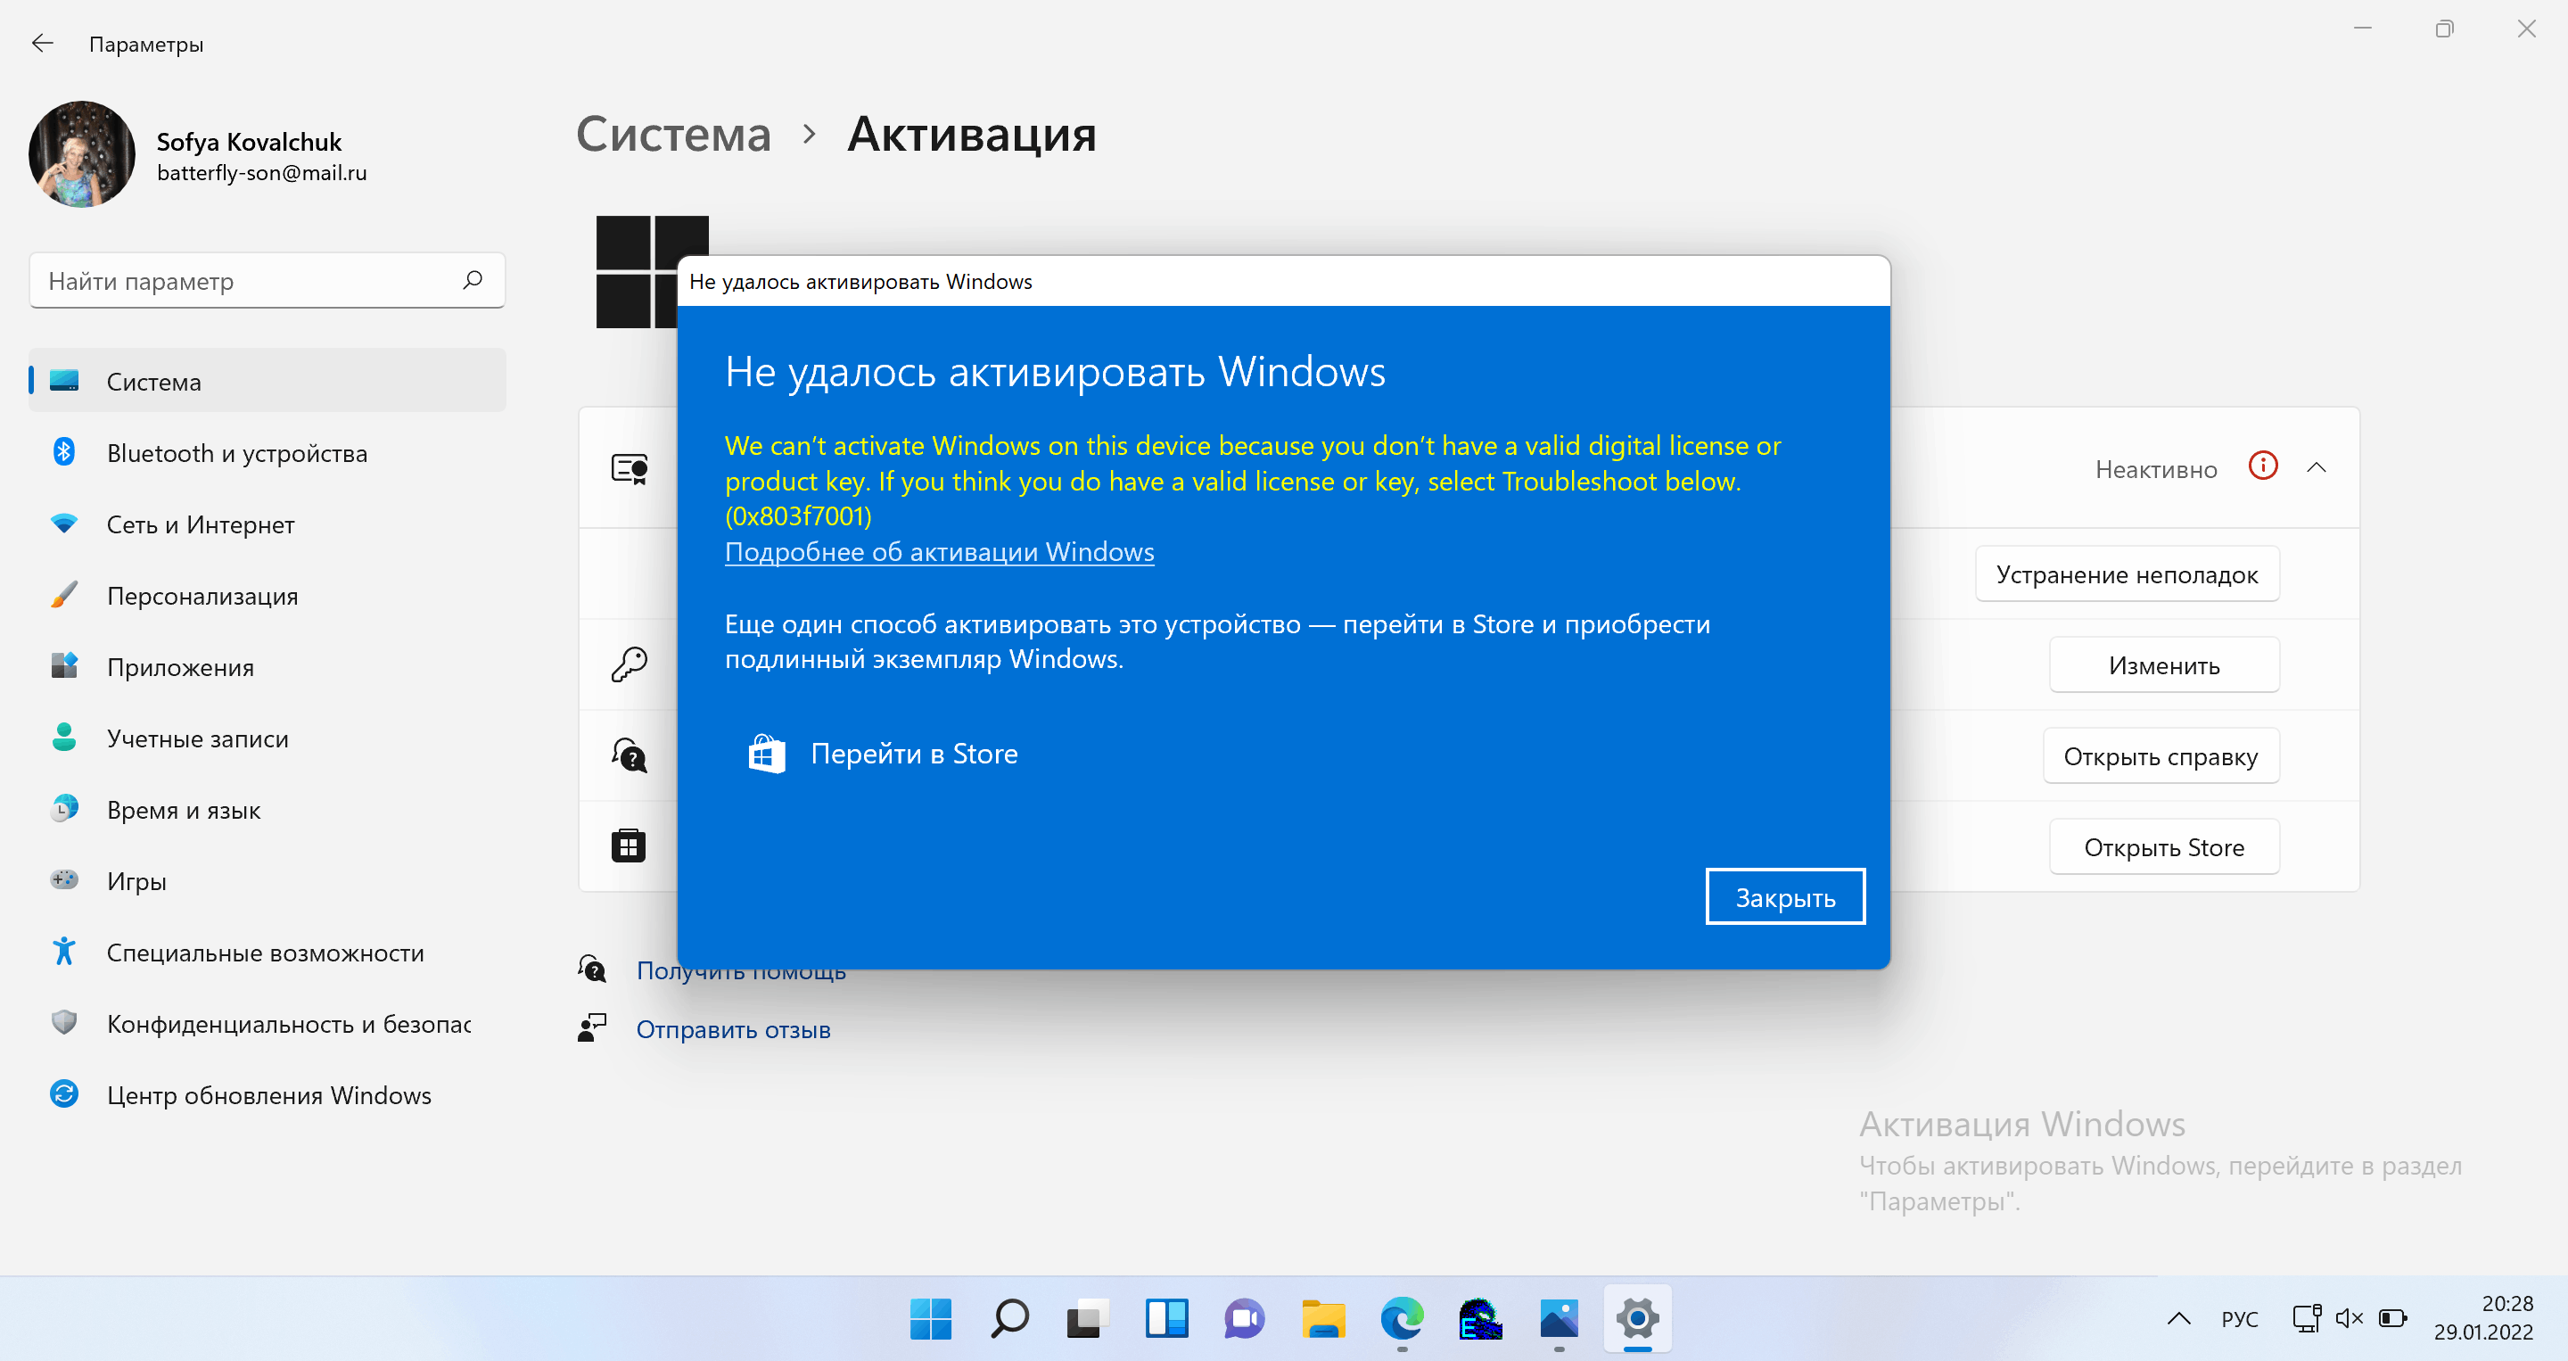Open Подробнее об активации Windows link
This screenshot has height=1361, width=2568.
click(939, 551)
